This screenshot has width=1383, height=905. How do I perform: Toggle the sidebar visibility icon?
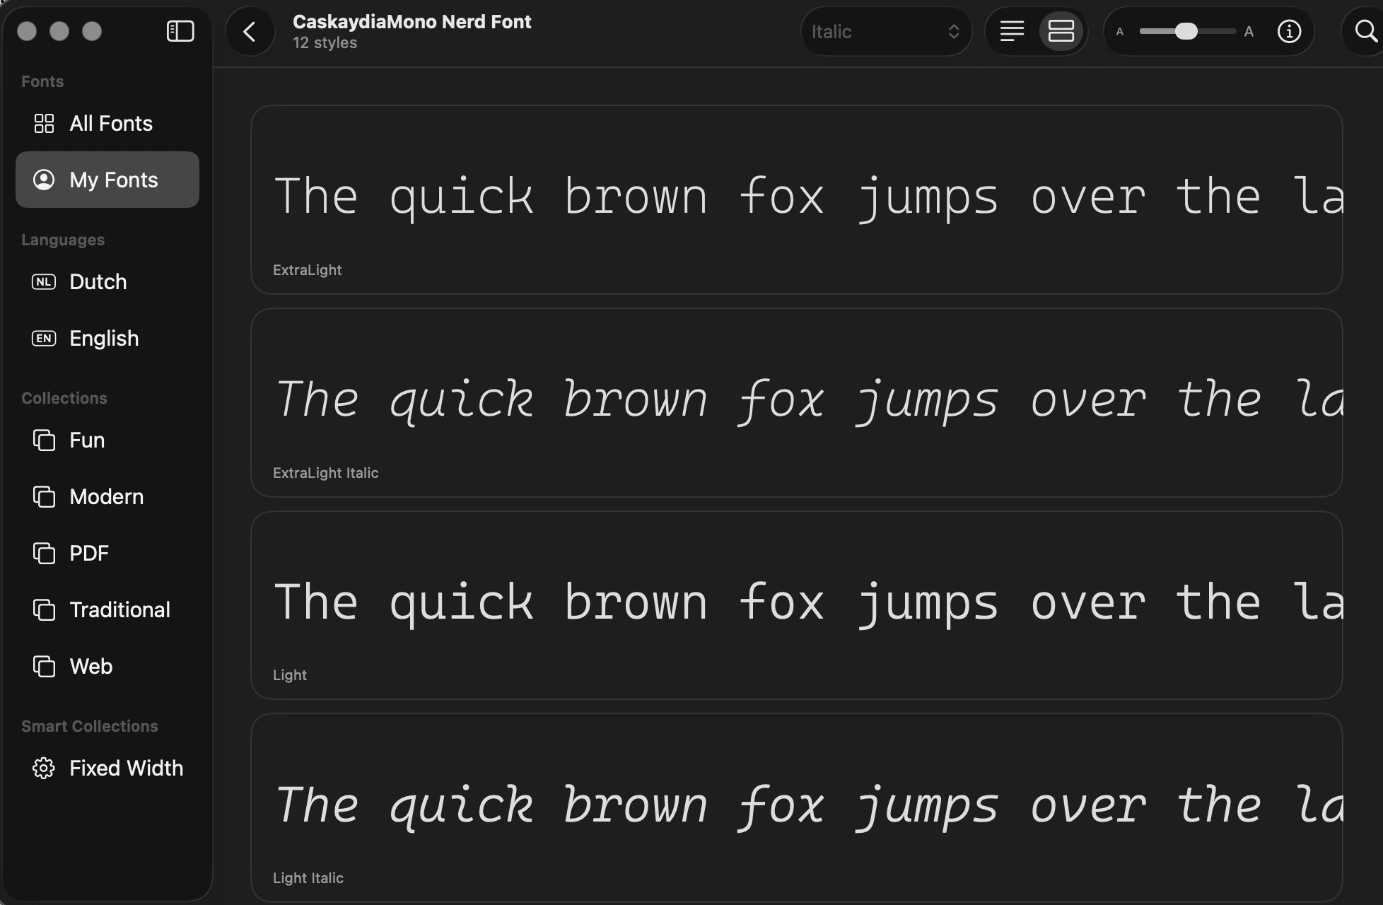[x=180, y=31]
